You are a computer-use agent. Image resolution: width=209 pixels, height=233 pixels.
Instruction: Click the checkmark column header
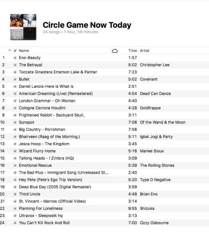tap(15, 51)
